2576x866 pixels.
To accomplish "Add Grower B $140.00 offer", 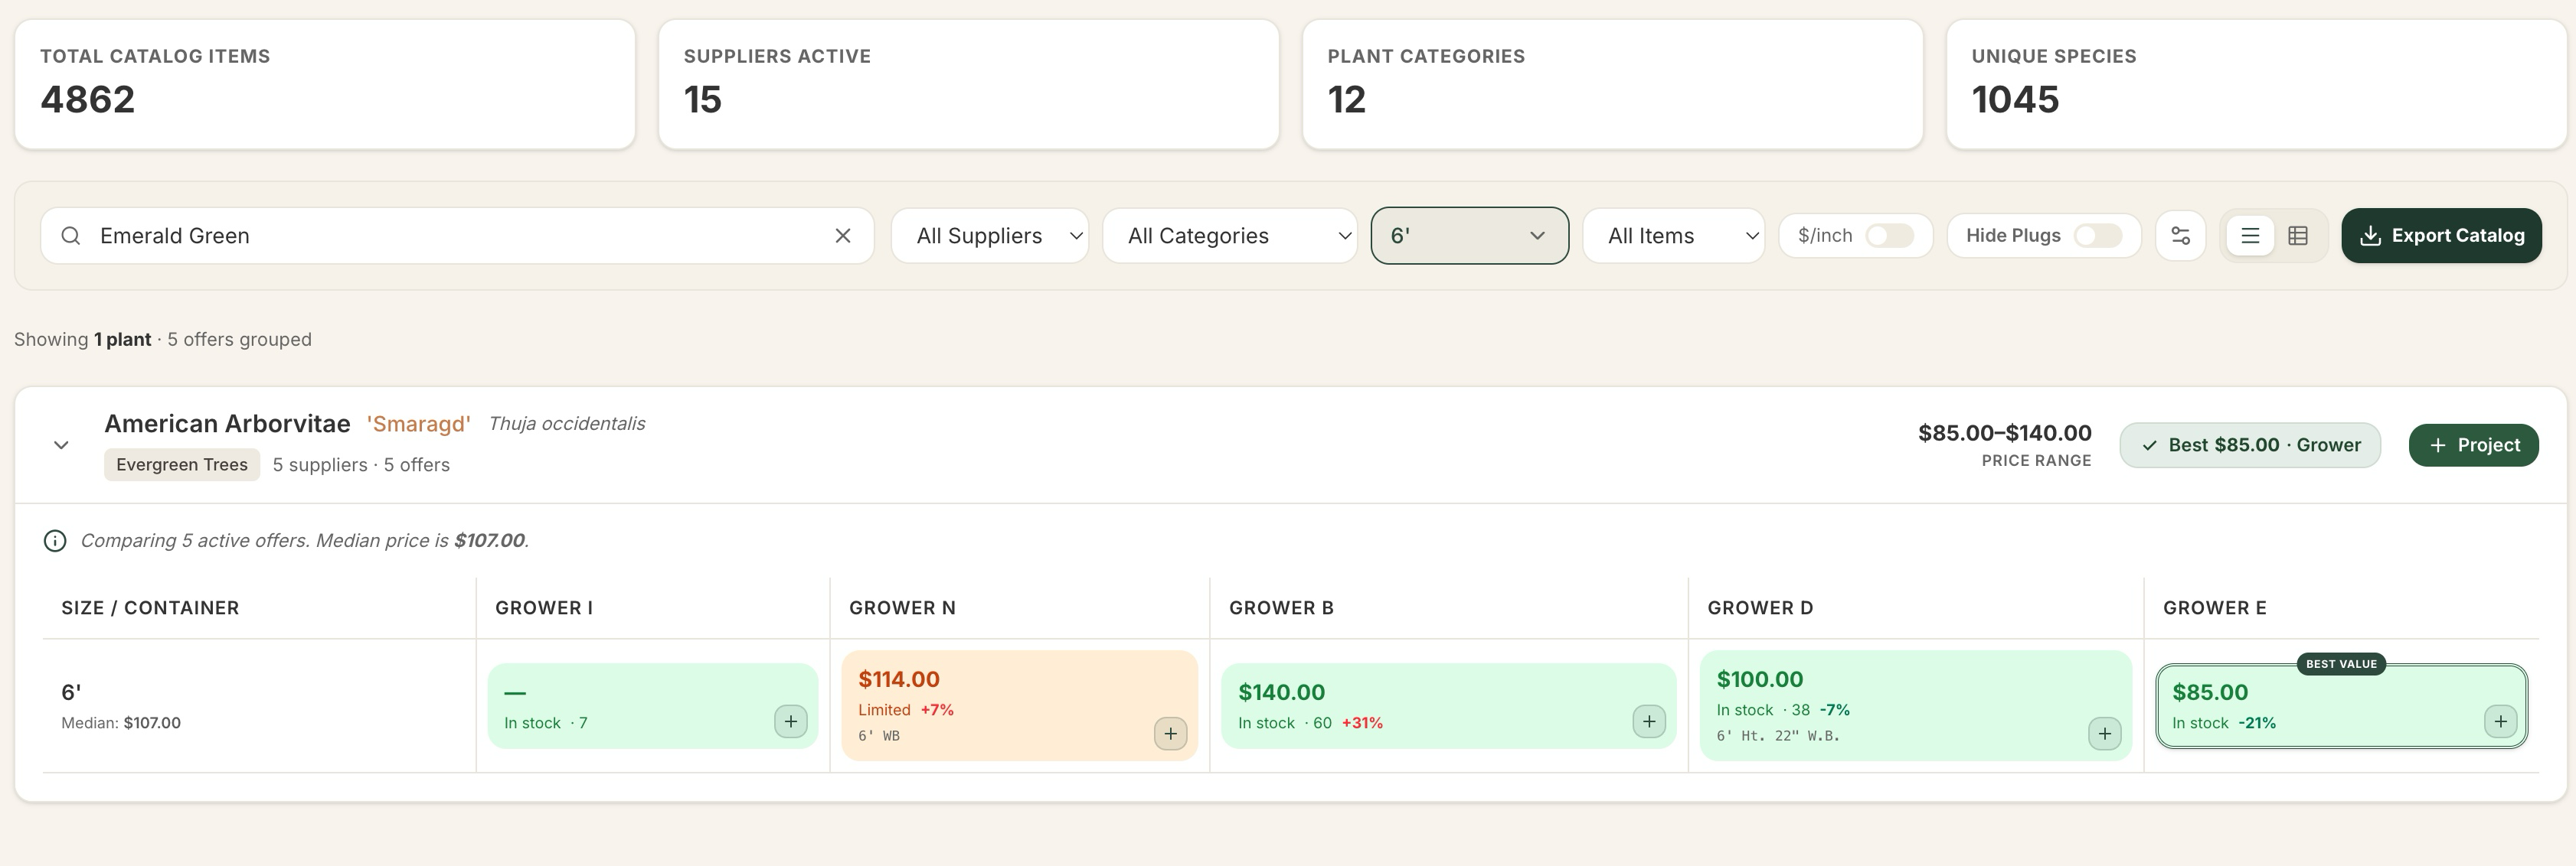I will coord(1649,721).
